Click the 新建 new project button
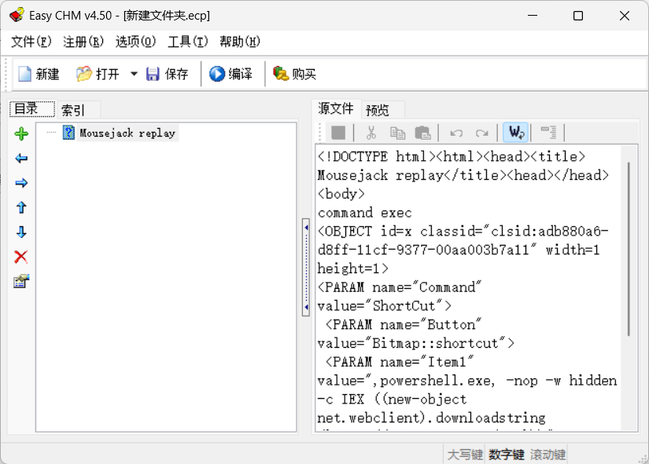Image resolution: width=649 pixels, height=464 pixels. tap(39, 75)
